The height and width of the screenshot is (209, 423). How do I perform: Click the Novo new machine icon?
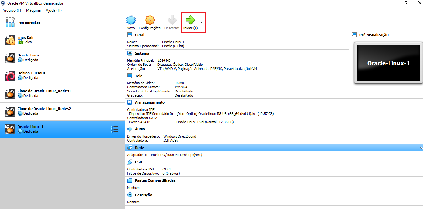click(131, 20)
